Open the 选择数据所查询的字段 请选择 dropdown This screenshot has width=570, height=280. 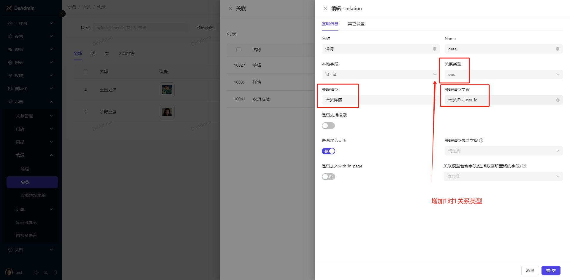point(503,176)
